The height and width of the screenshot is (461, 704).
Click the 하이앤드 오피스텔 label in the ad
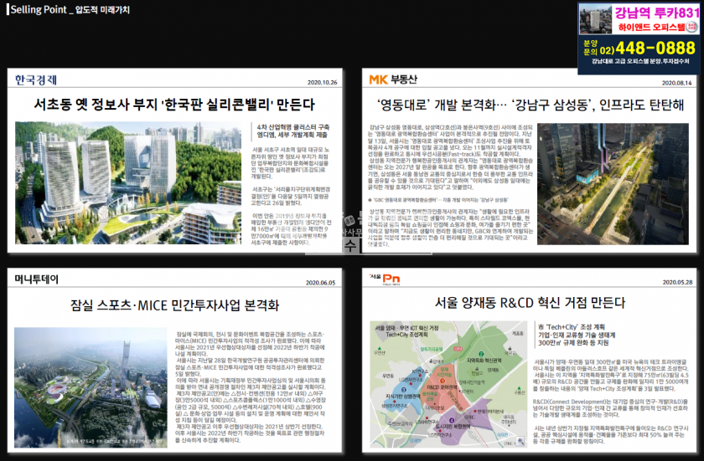[656, 27]
